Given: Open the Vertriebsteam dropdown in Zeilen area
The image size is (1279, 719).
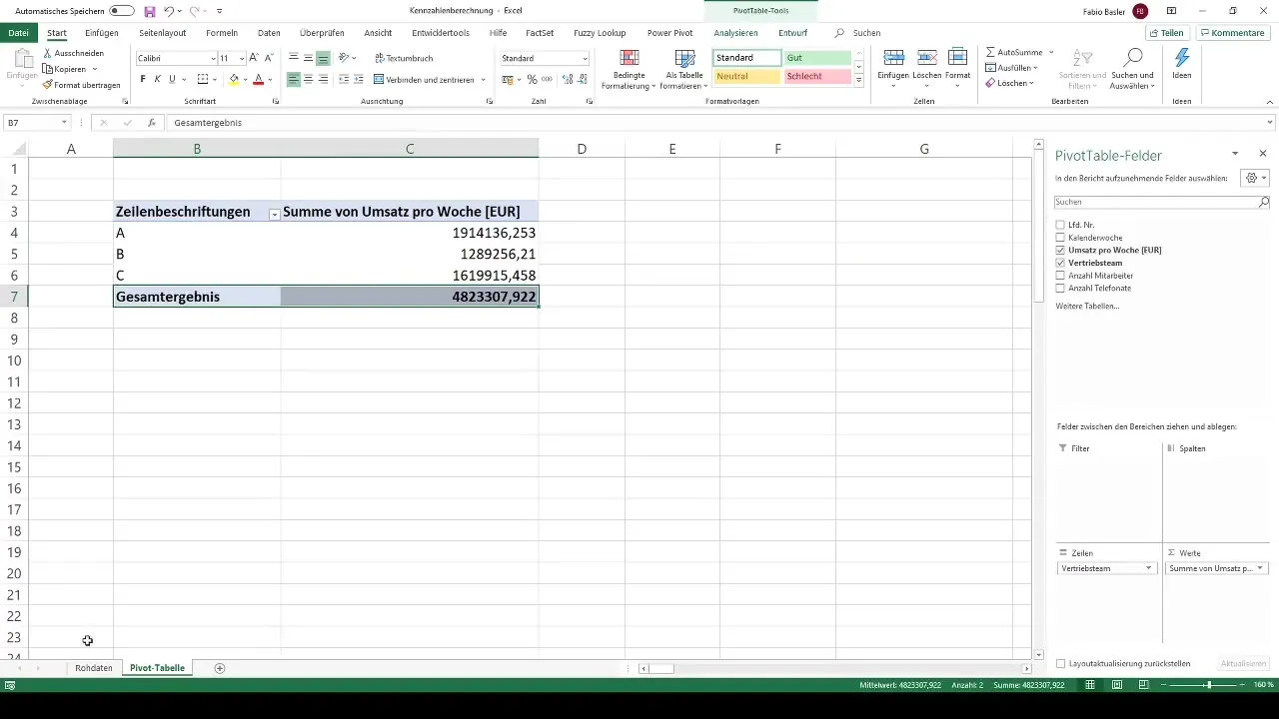Looking at the screenshot, I should click(1149, 568).
